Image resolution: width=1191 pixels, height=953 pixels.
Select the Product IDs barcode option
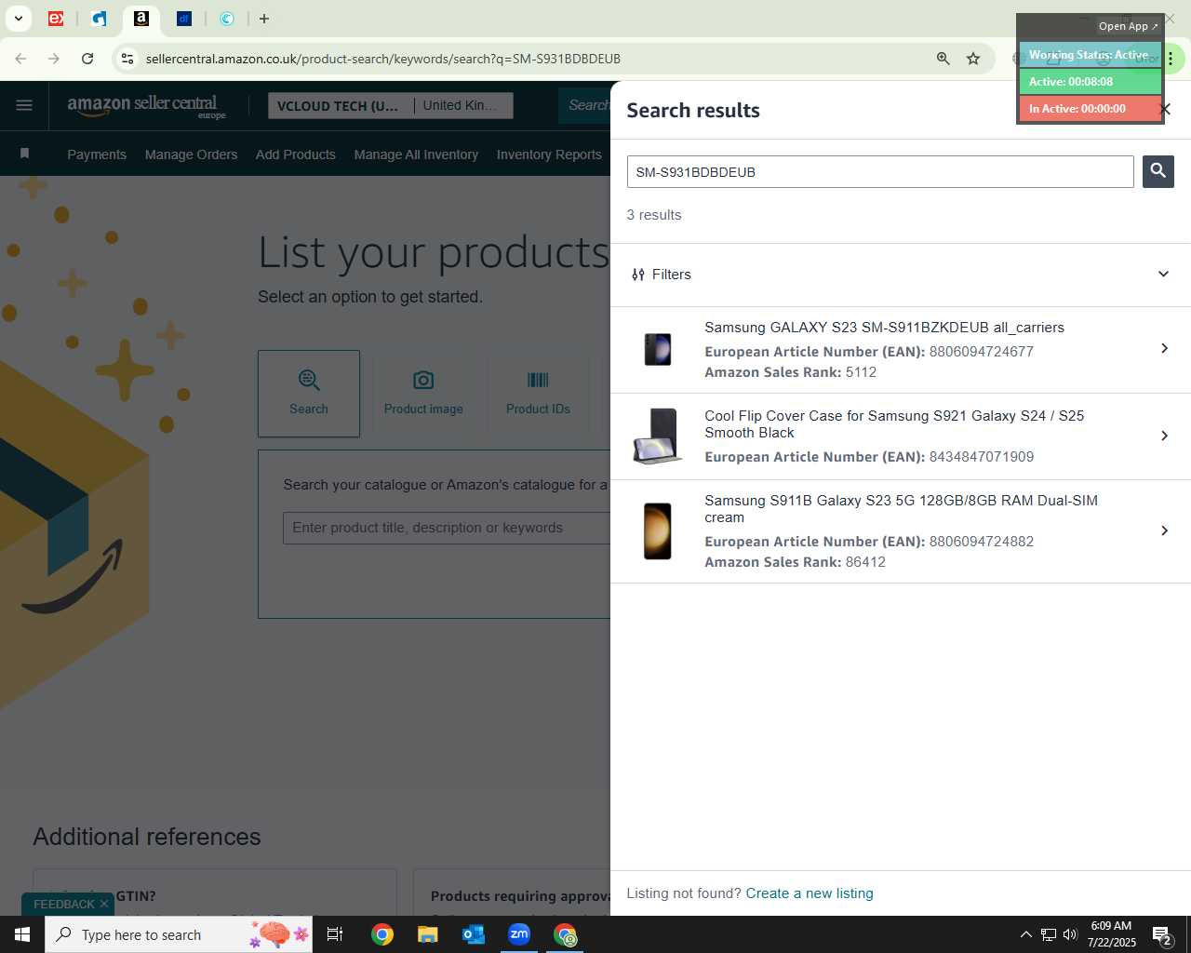[538, 394]
